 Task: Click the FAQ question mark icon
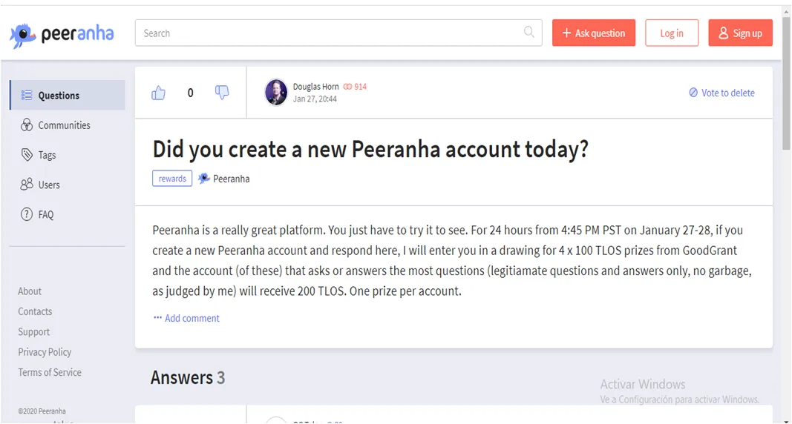pos(26,214)
